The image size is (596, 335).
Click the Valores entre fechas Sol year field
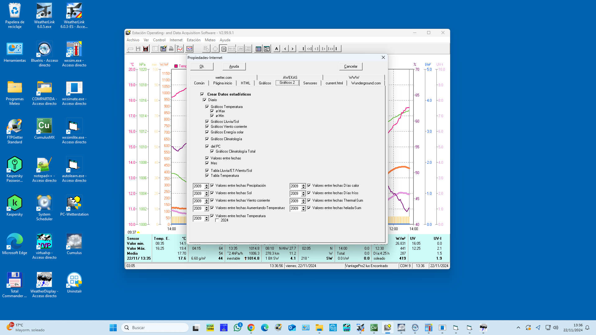point(198,194)
